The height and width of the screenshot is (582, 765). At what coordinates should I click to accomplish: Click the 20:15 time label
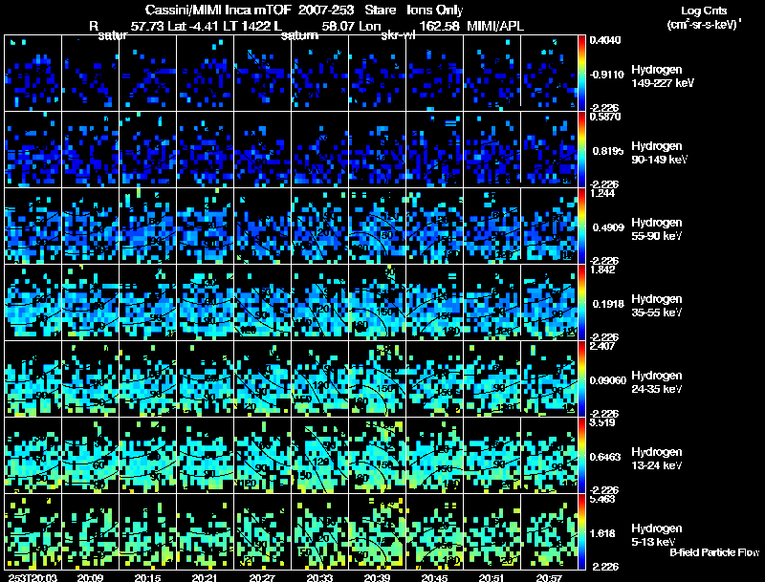(148, 577)
